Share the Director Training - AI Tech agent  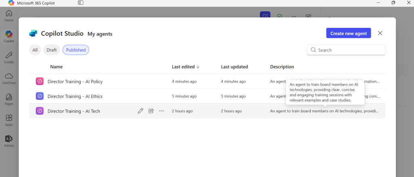click(151, 111)
